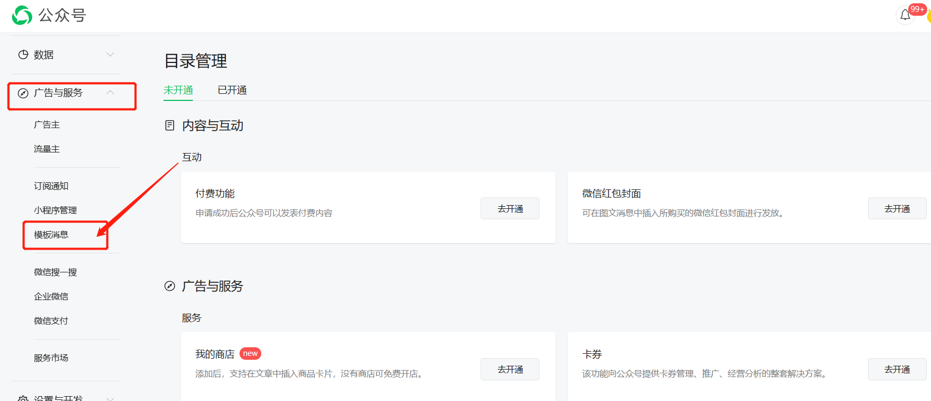
Task: Click the 内容与互动 document icon
Action: [x=170, y=126]
